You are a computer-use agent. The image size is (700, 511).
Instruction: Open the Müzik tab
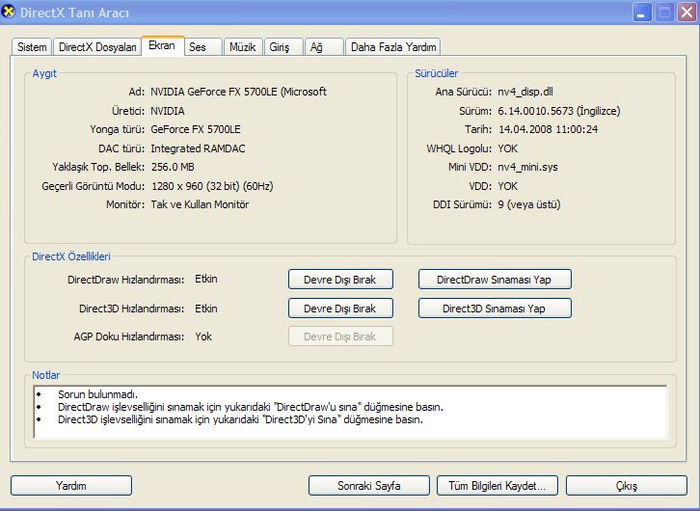[239, 47]
